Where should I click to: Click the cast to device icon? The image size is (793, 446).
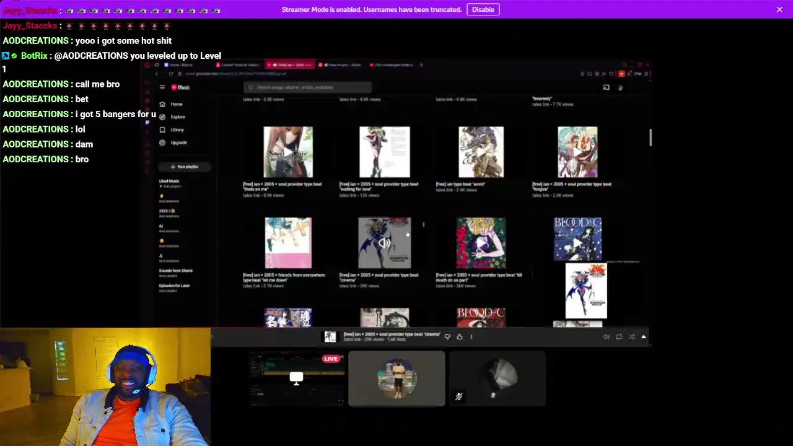point(606,87)
